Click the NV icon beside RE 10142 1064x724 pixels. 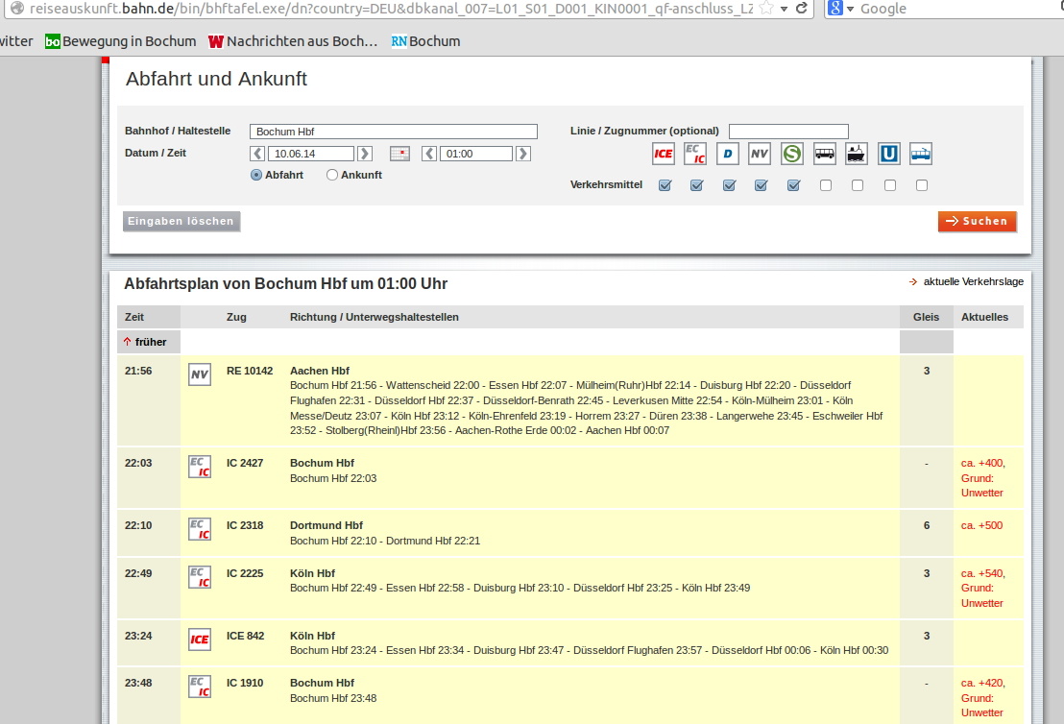tap(199, 374)
